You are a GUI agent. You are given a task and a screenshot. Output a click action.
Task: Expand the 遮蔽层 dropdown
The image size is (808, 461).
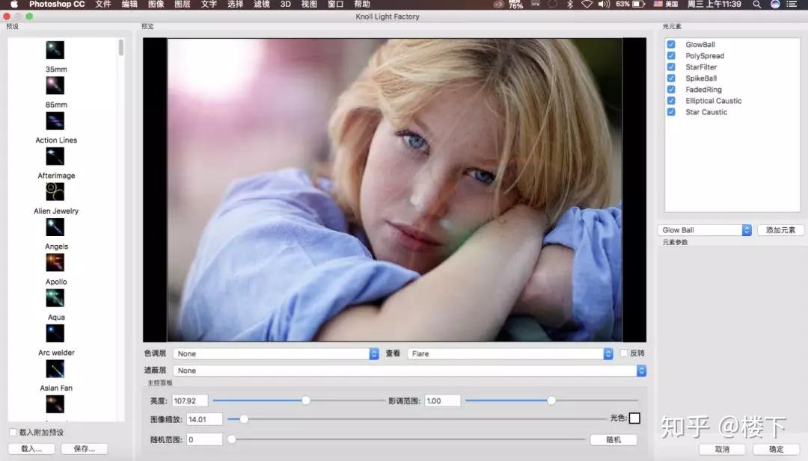(x=410, y=371)
